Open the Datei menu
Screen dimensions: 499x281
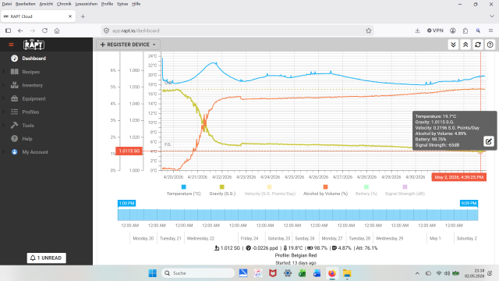(x=7, y=4)
